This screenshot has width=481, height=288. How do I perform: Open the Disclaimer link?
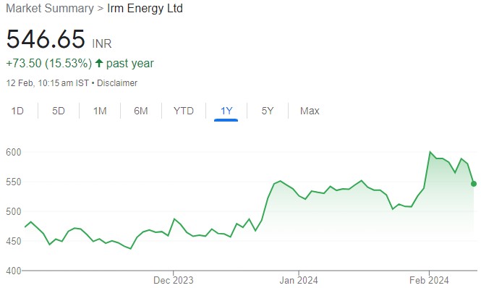[117, 83]
